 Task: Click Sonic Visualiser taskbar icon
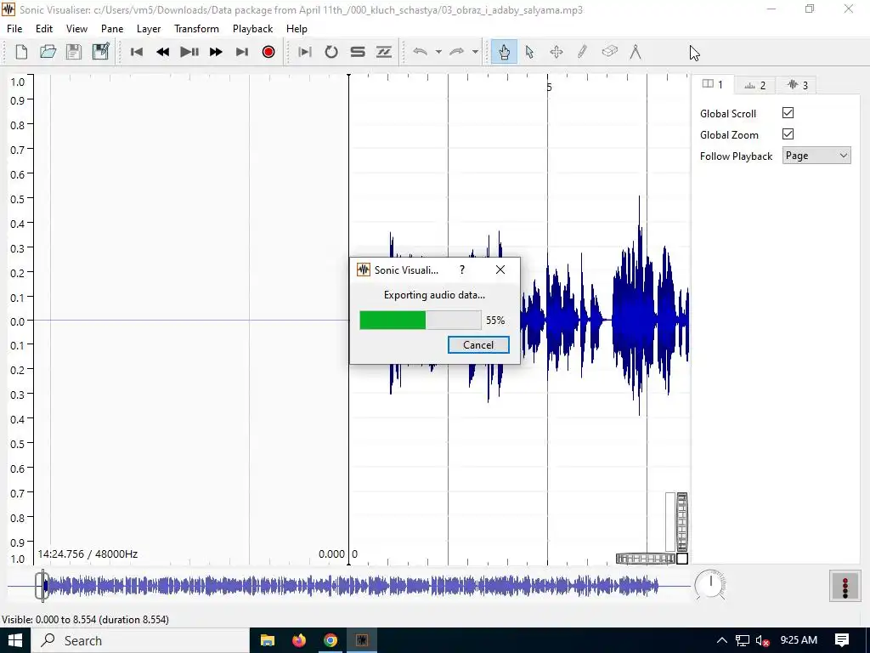click(362, 640)
